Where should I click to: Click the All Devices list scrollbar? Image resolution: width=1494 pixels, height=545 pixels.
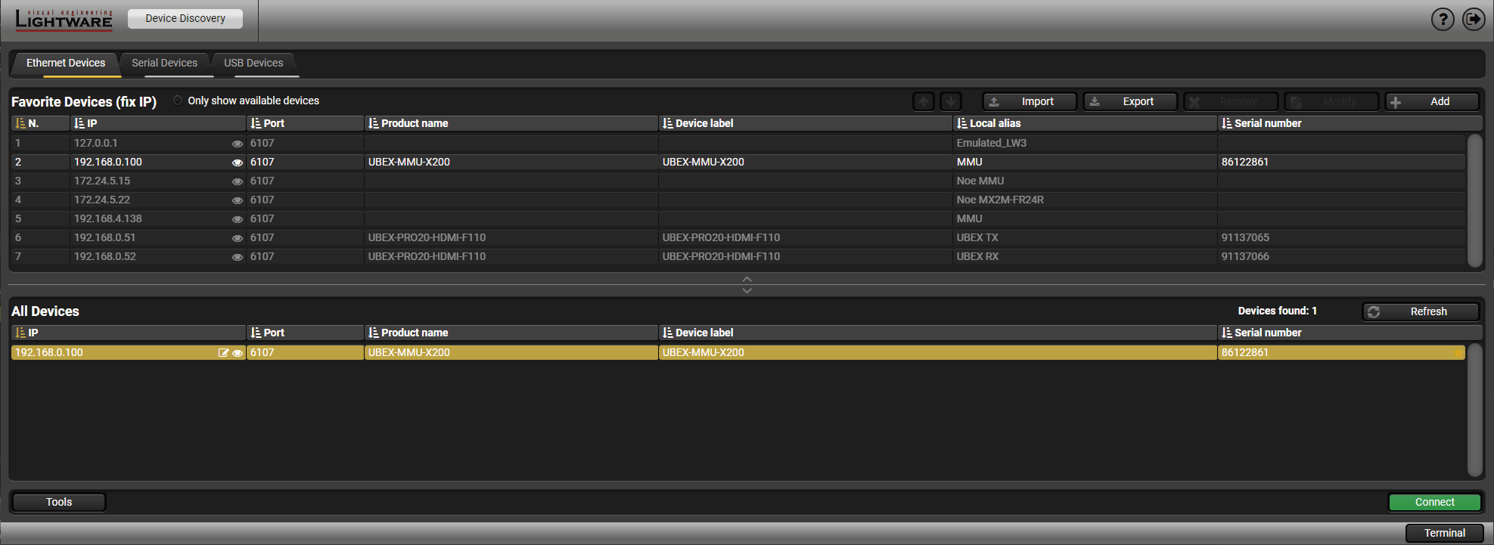point(1474,410)
